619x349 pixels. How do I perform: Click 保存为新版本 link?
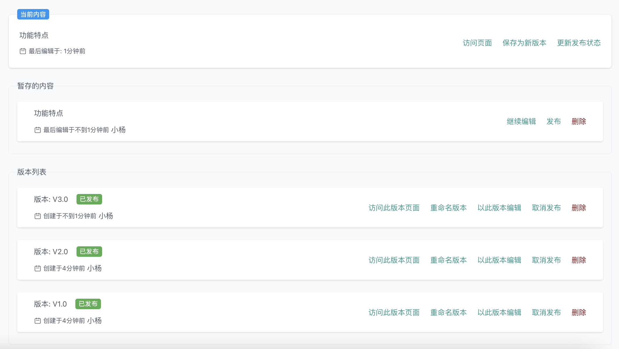point(524,43)
